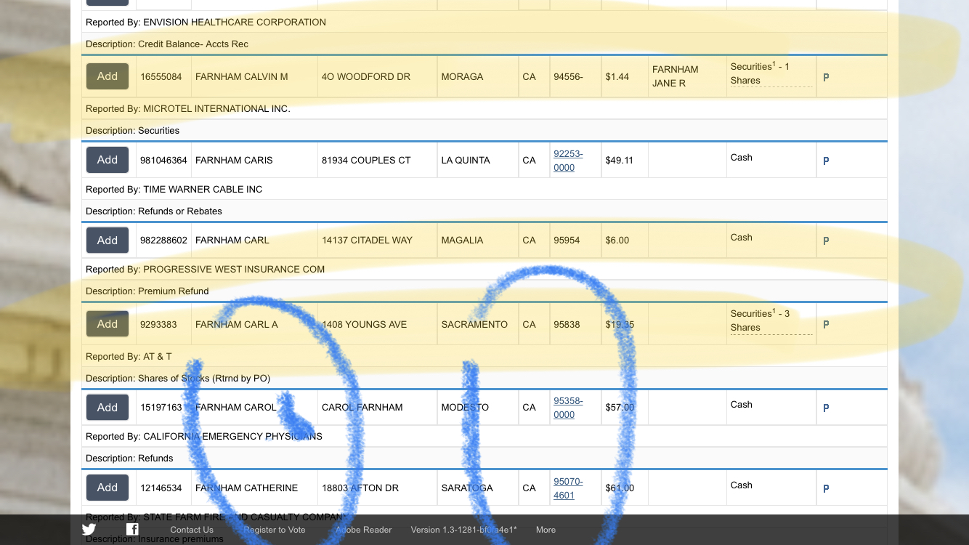This screenshot has height=545, width=969.
Task: Open ZIP link 95070-4601
Action: [568, 488]
